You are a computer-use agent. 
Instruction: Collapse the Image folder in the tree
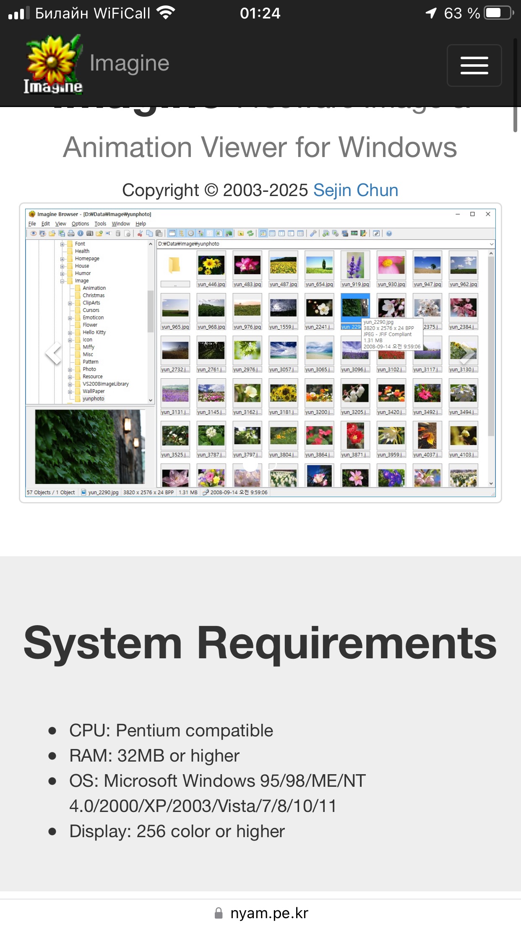point(62,281)
